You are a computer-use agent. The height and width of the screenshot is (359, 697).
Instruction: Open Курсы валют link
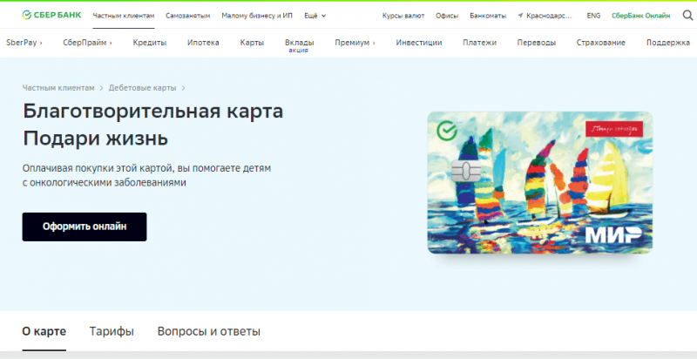coord(403,16)
